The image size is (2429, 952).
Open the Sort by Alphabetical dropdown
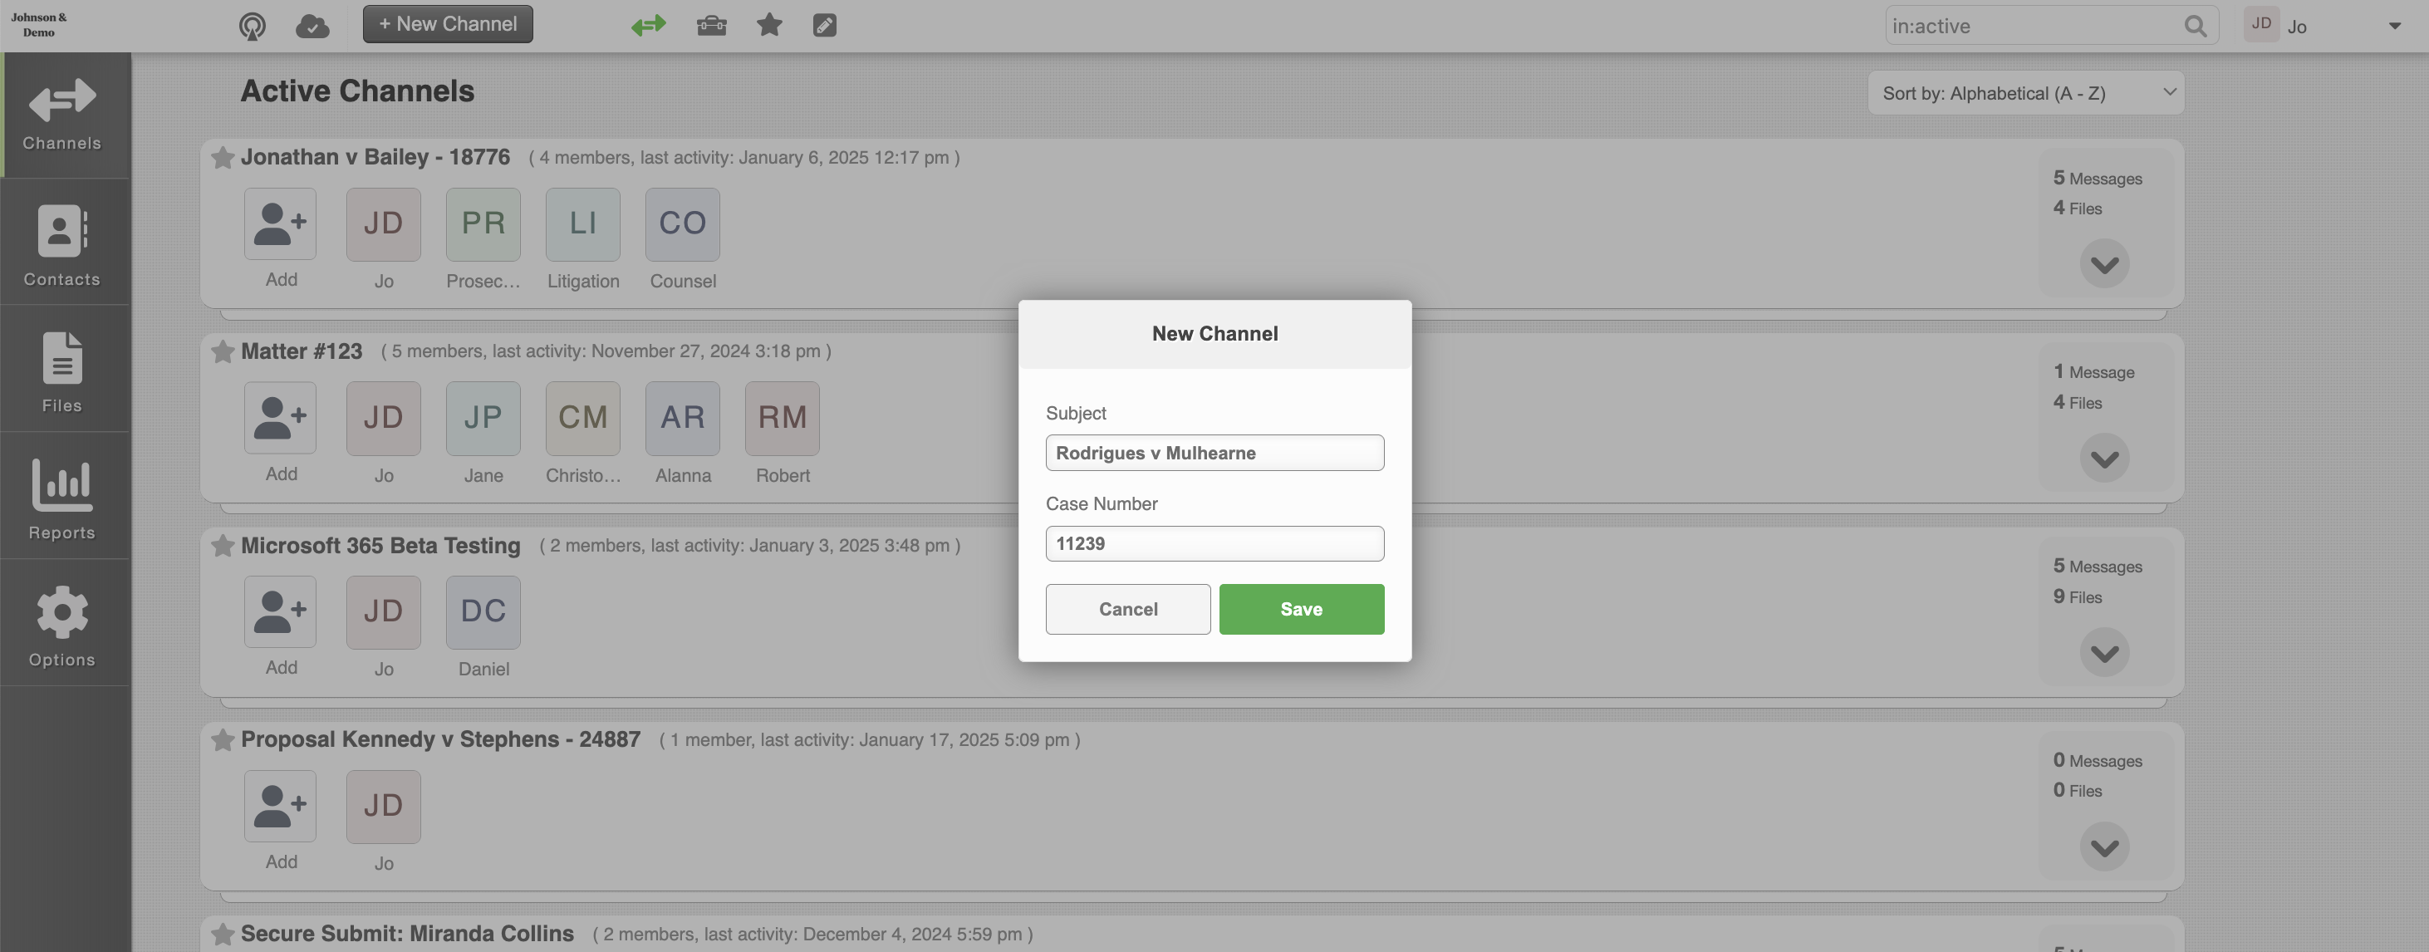2025,92
